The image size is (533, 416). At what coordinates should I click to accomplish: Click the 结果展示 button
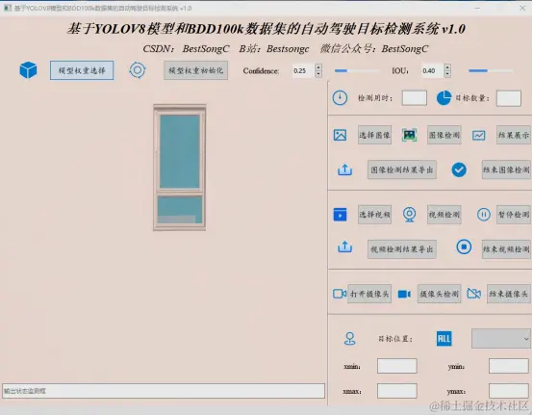point(514,135)
